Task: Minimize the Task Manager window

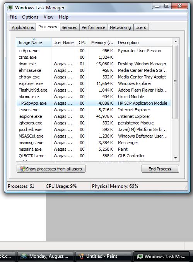Action: [x=157, y=6]
